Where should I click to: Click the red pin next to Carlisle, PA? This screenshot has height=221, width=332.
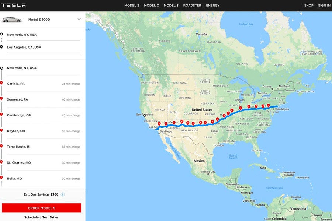pos(1,83)
